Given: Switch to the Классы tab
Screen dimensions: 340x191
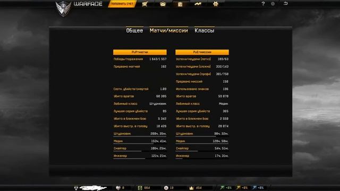Looking at the screenshot, I should coord(205,31).
